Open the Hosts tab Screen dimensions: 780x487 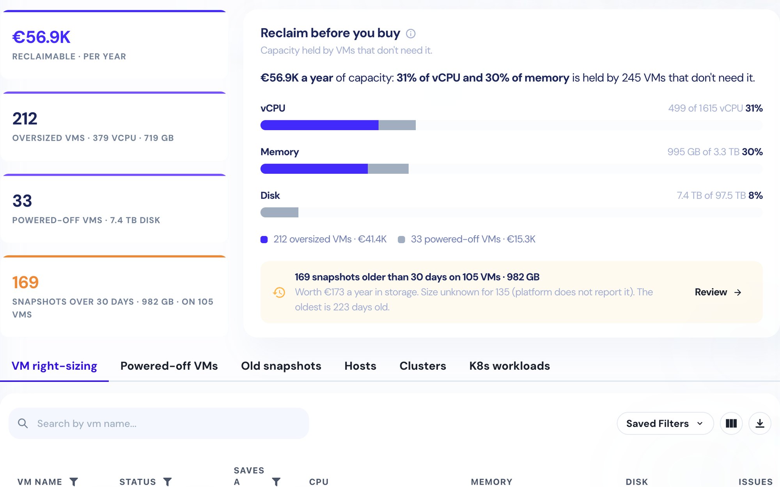click(x=360, y=366)
